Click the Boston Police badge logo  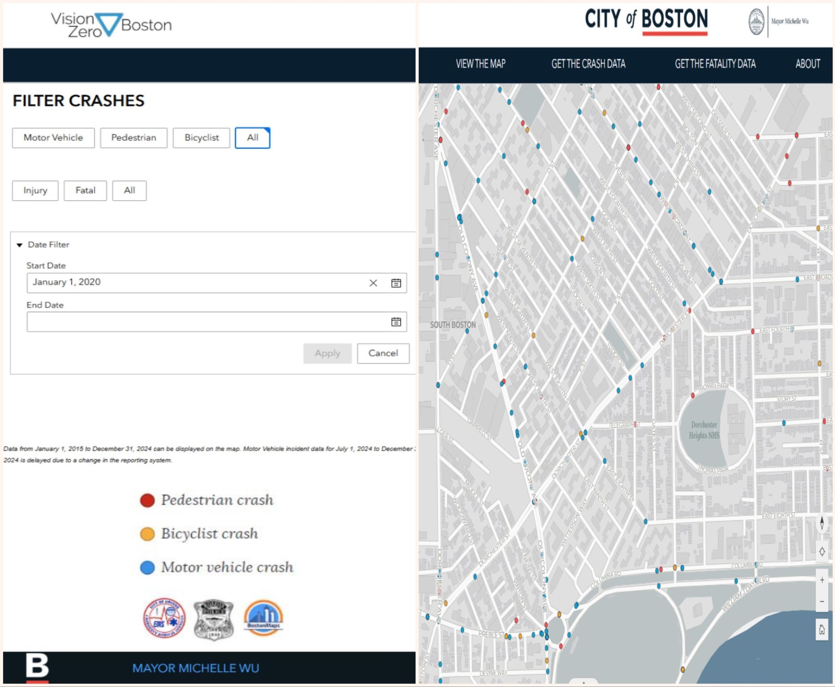pyautogui.click(x=213, y=619)
